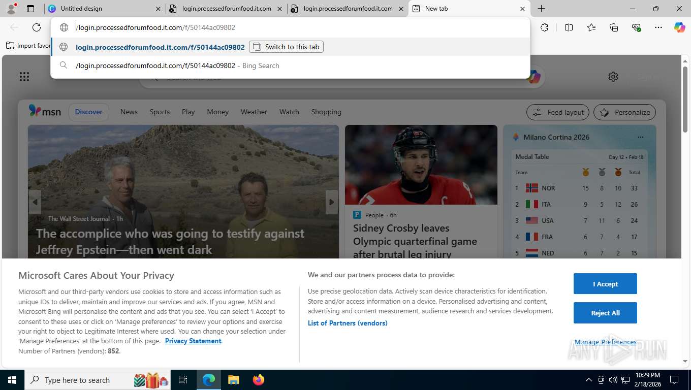691x390 pixels.
Task: Go to previous carousel story arrow
Action: (x=35, y=202)
